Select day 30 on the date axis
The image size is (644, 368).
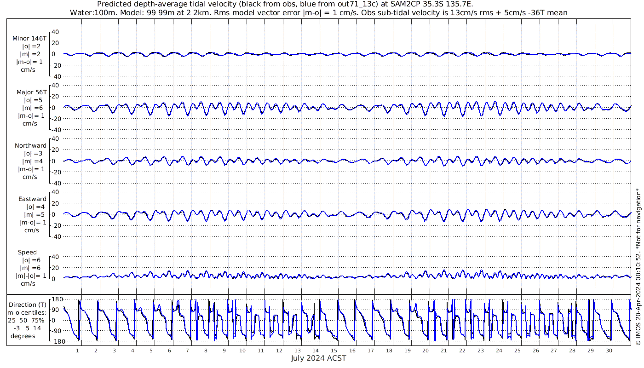(x=609, y=351)
